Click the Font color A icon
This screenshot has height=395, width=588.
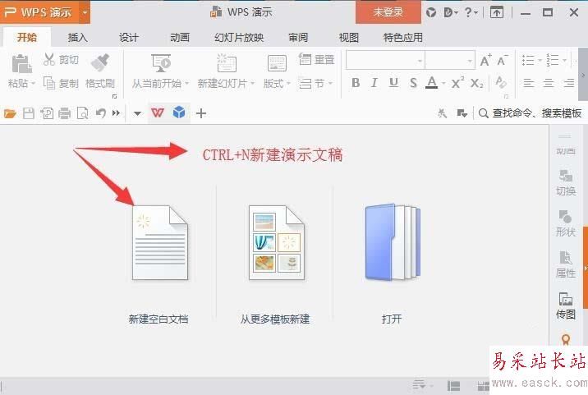432,82
